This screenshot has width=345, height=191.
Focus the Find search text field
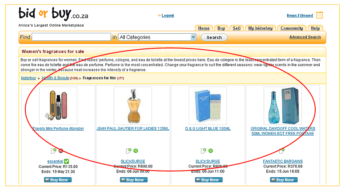coord(71,37)
